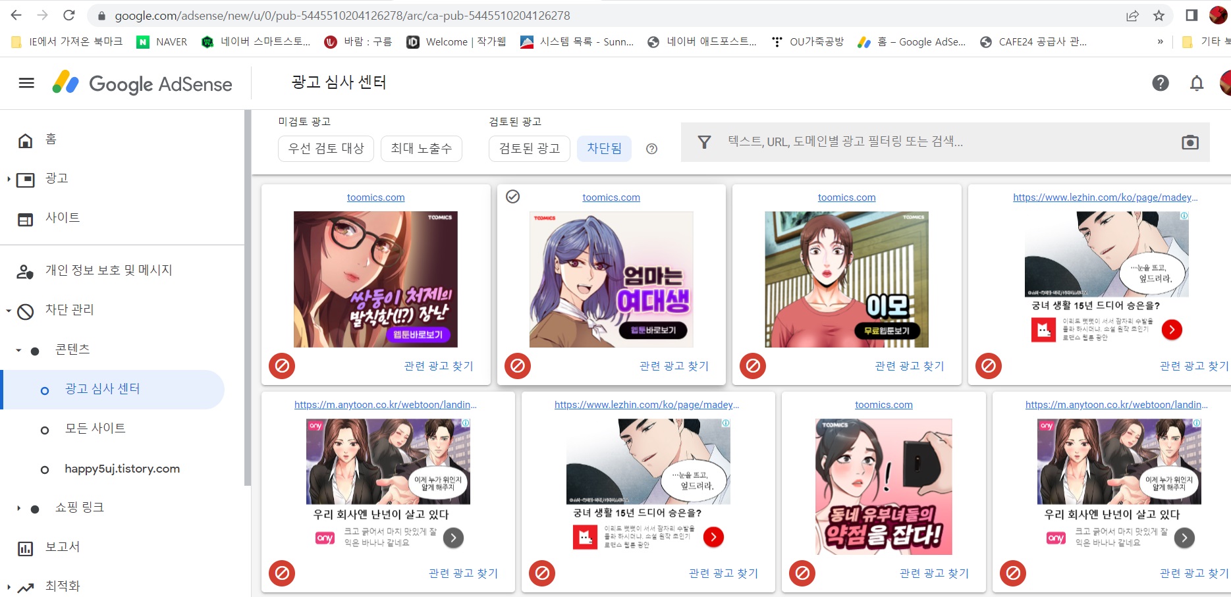Select 광고 심사 센터 in sidebar

(113, 389)
